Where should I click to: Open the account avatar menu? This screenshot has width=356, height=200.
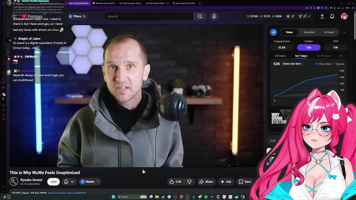click(x=344, y=16)
